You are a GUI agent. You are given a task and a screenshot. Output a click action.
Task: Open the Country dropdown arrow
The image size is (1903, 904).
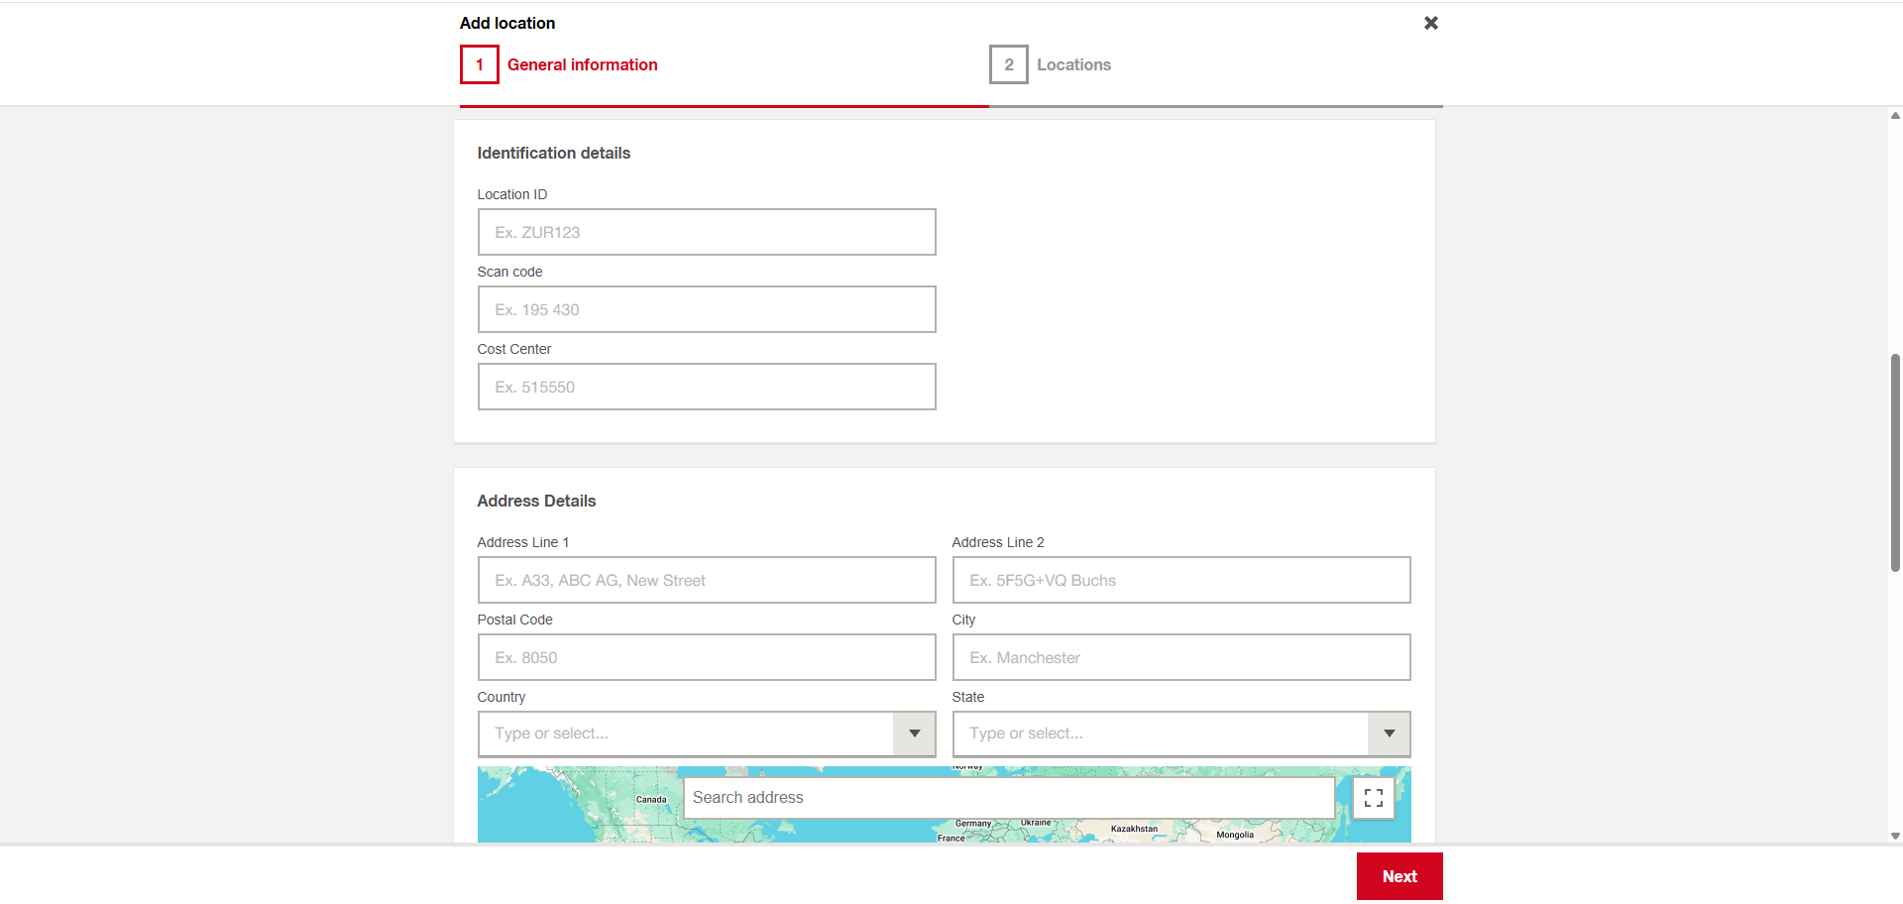(914, 734)
